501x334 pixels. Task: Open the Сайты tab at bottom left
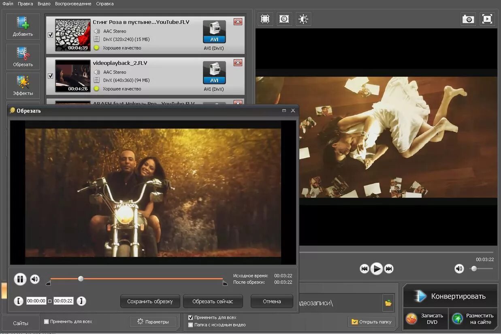pos(21,323)
